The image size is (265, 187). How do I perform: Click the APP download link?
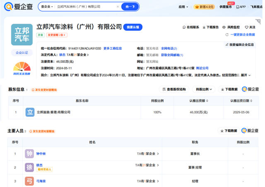tap(241, 7)
